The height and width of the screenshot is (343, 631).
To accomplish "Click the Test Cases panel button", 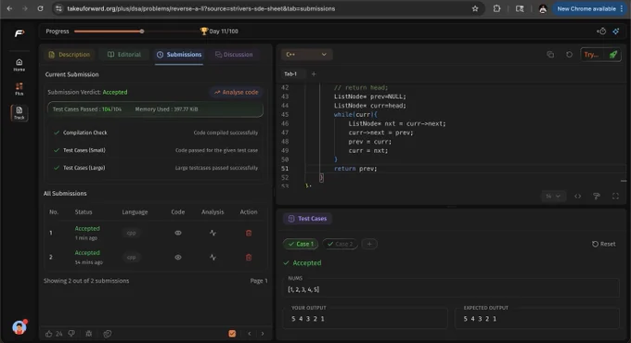I will pos(308,219).
